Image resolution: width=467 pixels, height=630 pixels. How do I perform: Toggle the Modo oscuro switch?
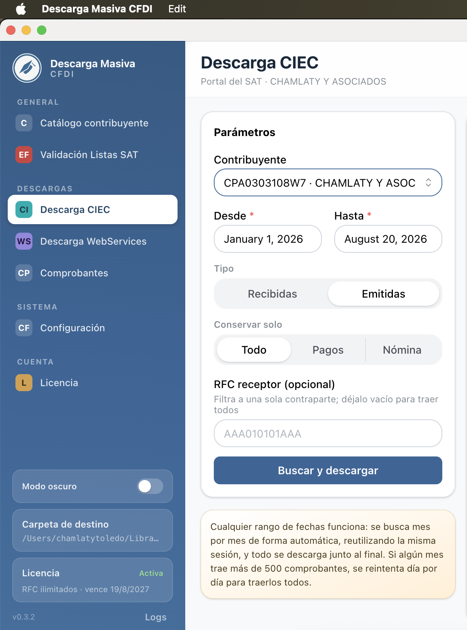150,486
